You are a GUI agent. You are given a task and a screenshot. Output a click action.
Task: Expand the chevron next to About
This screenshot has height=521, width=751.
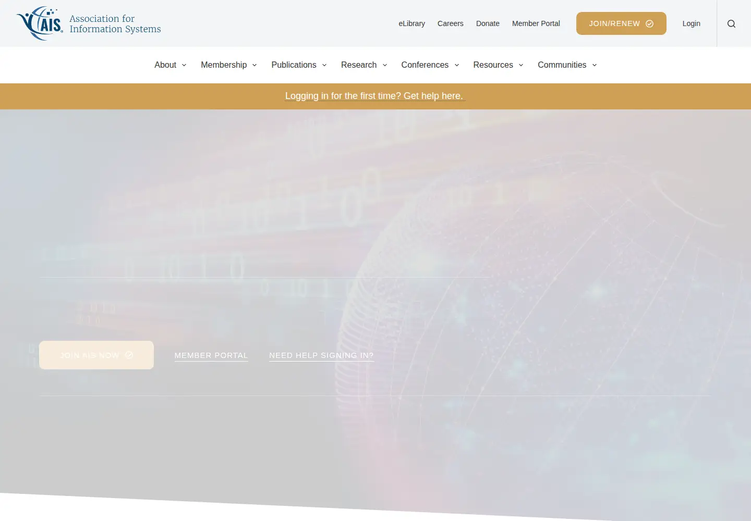pyautogui.click(x=184, y=65)
